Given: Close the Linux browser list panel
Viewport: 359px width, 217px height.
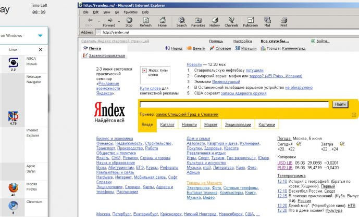Looking at the screenshot, I should coord(41,49).
